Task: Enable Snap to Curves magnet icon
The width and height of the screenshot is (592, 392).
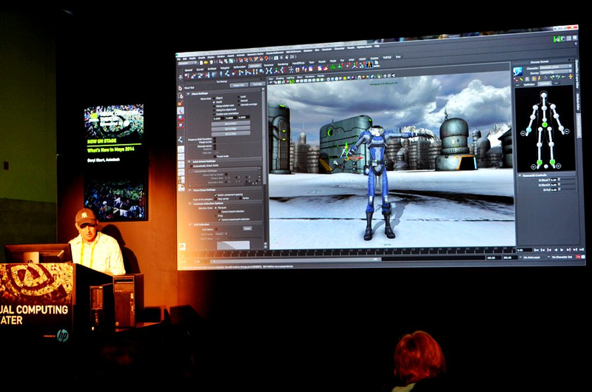Action: pos(246,60)
